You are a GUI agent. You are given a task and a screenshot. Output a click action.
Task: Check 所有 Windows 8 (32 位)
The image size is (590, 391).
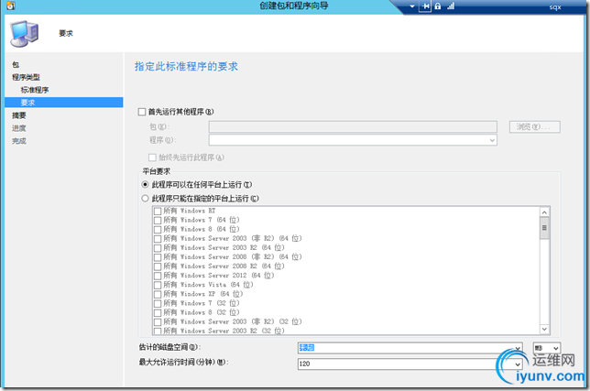click(158, 313)
